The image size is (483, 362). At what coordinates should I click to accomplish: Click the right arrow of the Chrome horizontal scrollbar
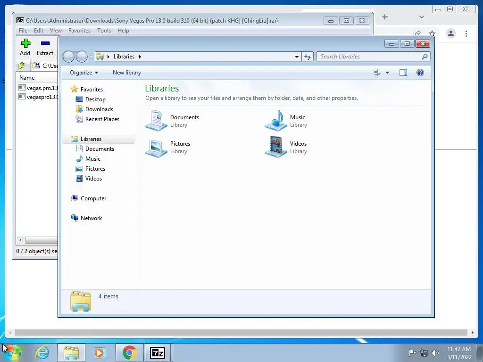click(x=473, y=332)
